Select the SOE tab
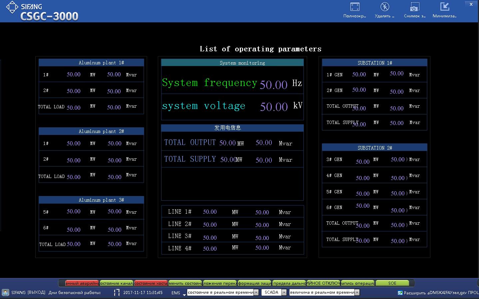The image size is (479, 299). (x=392, y=283)
